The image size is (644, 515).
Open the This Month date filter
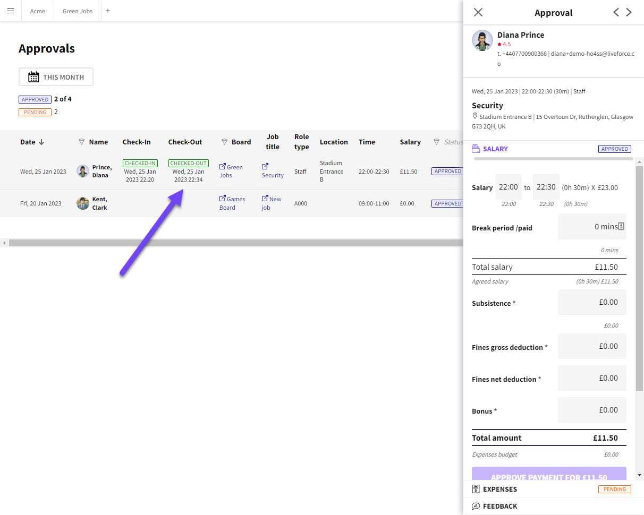tap(56, 77)
